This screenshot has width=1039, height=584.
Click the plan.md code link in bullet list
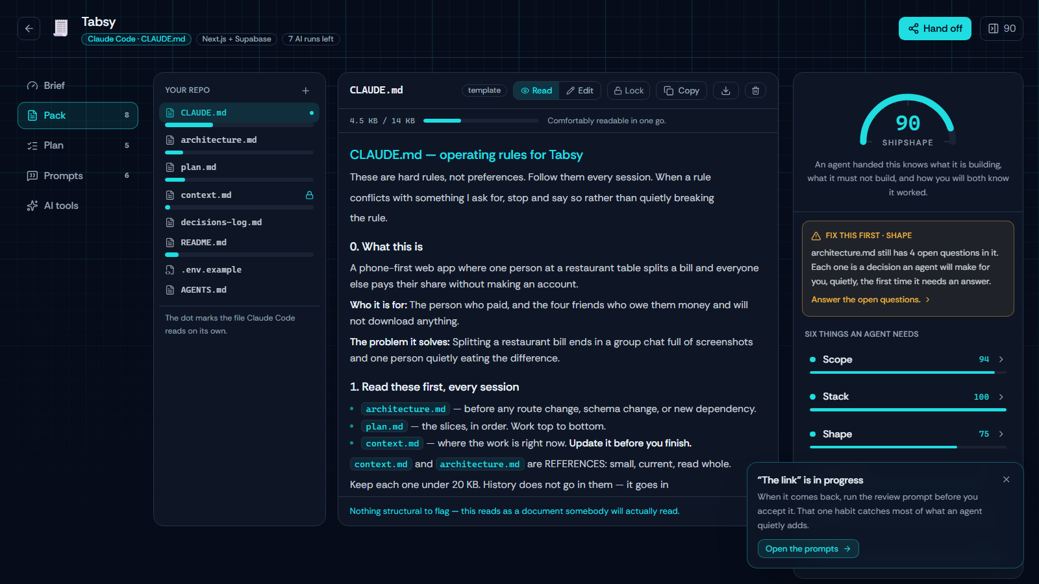tap(384, 426)
